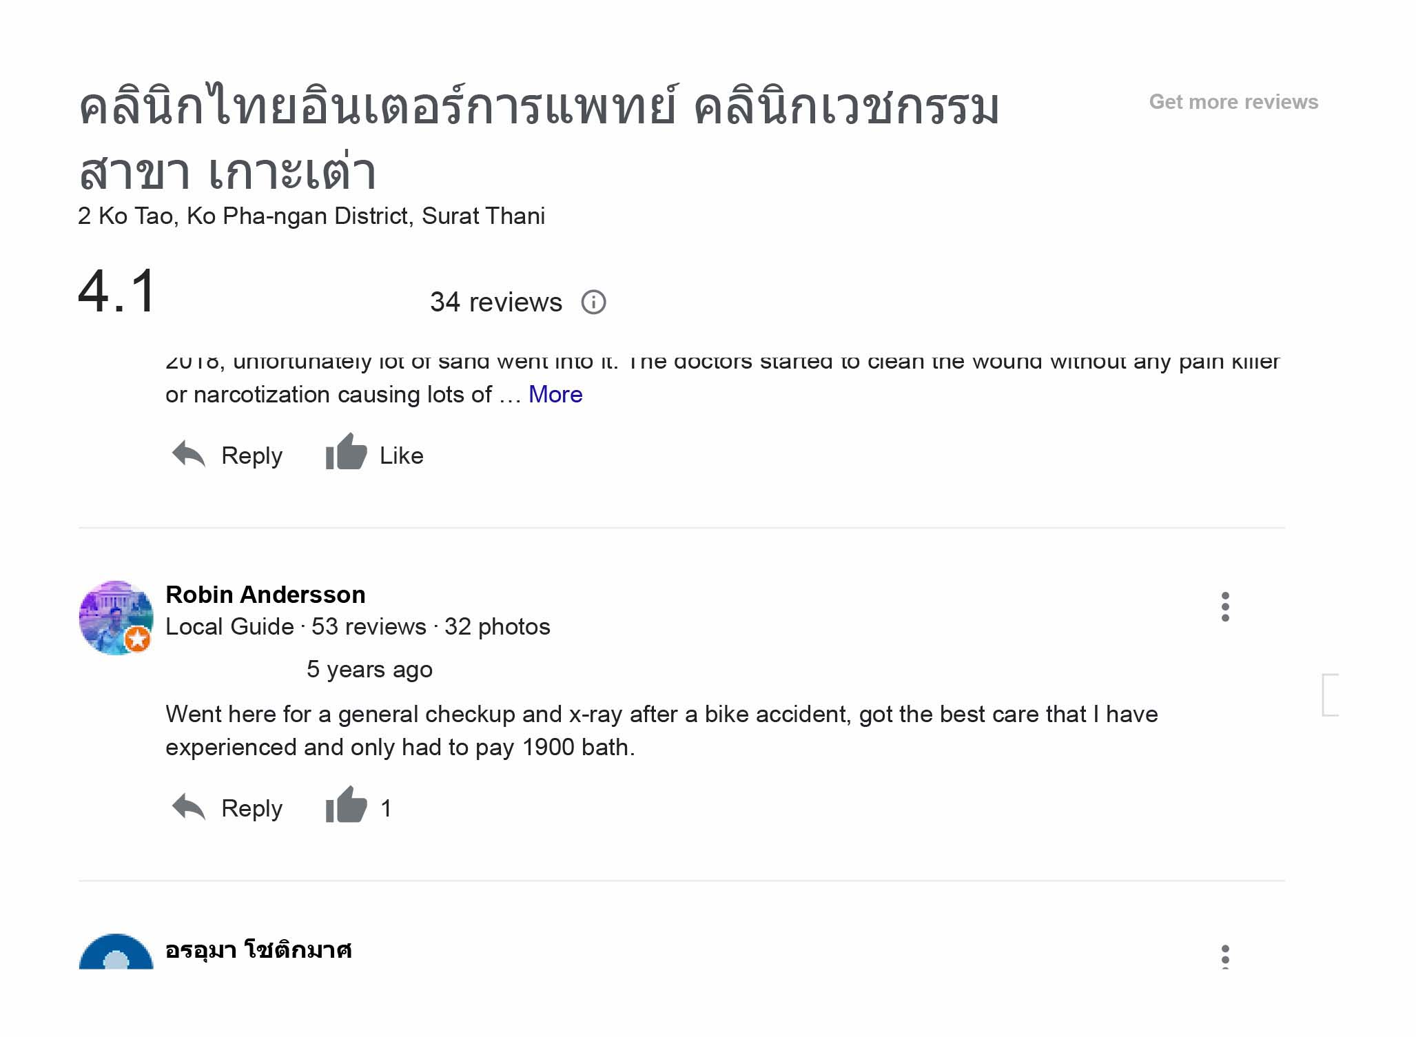The height and width of the screenshot is (1037, 1416).
Task: Open three-dot menu for Robin Andersson's review
Action: 1224,606
